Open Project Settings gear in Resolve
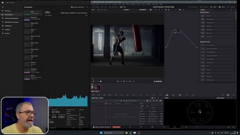The height and width of the screenshot is (135, 240). pyautogui.click(x=233, y=127)
